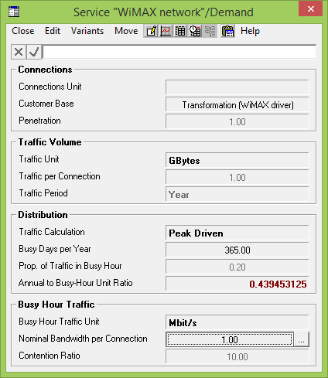
Task: Open the Traffic Period Year field
Action: (x=237, y=194)
